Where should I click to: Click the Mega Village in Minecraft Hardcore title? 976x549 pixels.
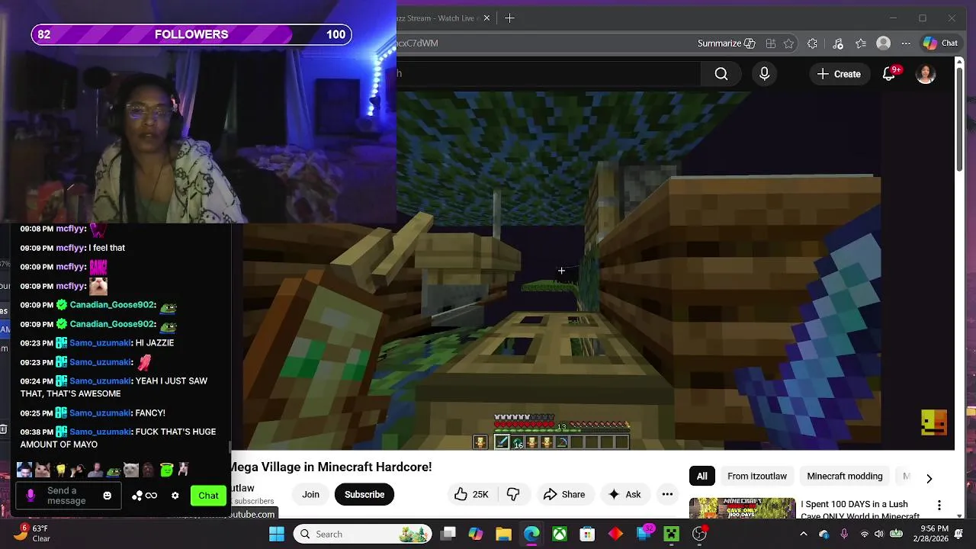329,467
